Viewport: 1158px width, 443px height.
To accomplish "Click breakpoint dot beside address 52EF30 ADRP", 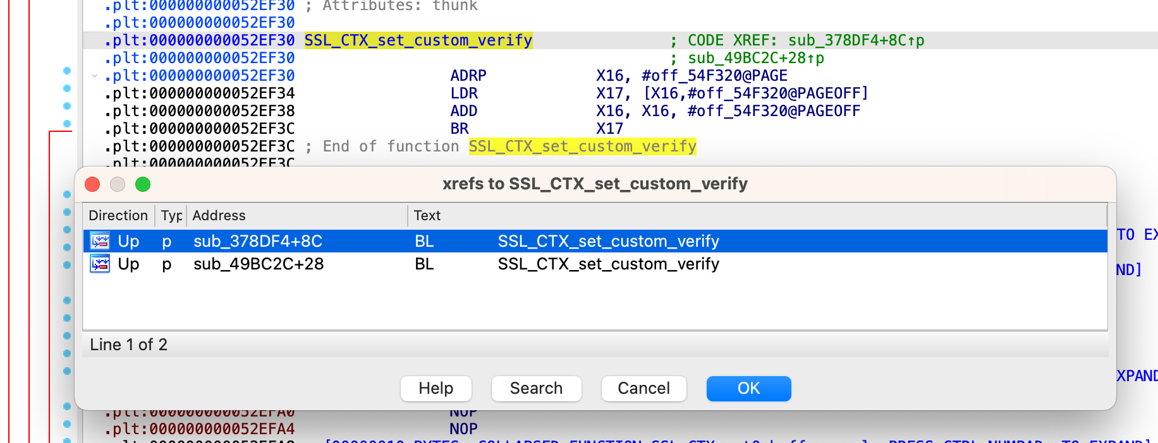I will point(66,71).
